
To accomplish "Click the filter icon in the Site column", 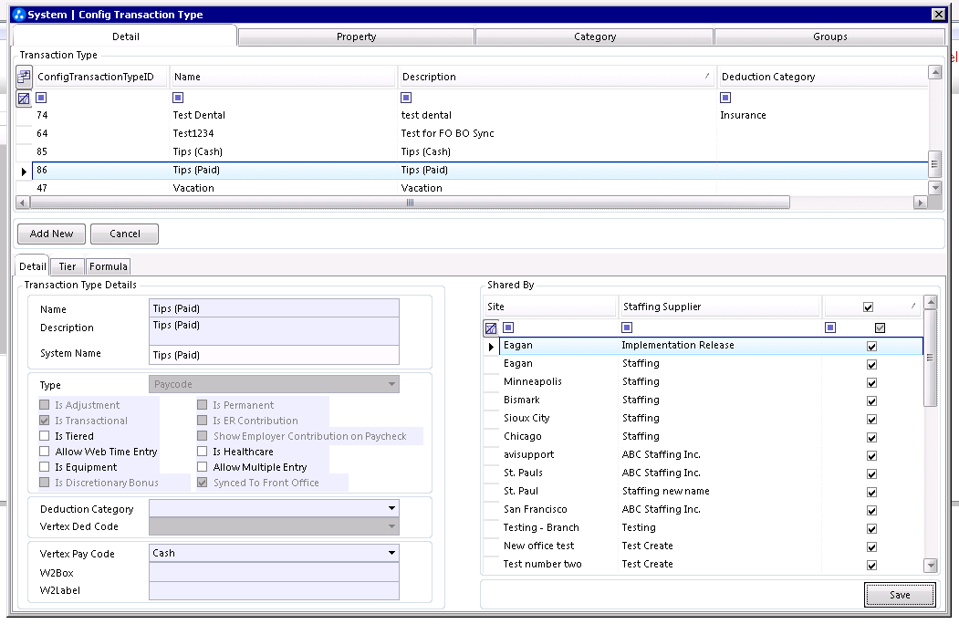I will coord(508,328).
